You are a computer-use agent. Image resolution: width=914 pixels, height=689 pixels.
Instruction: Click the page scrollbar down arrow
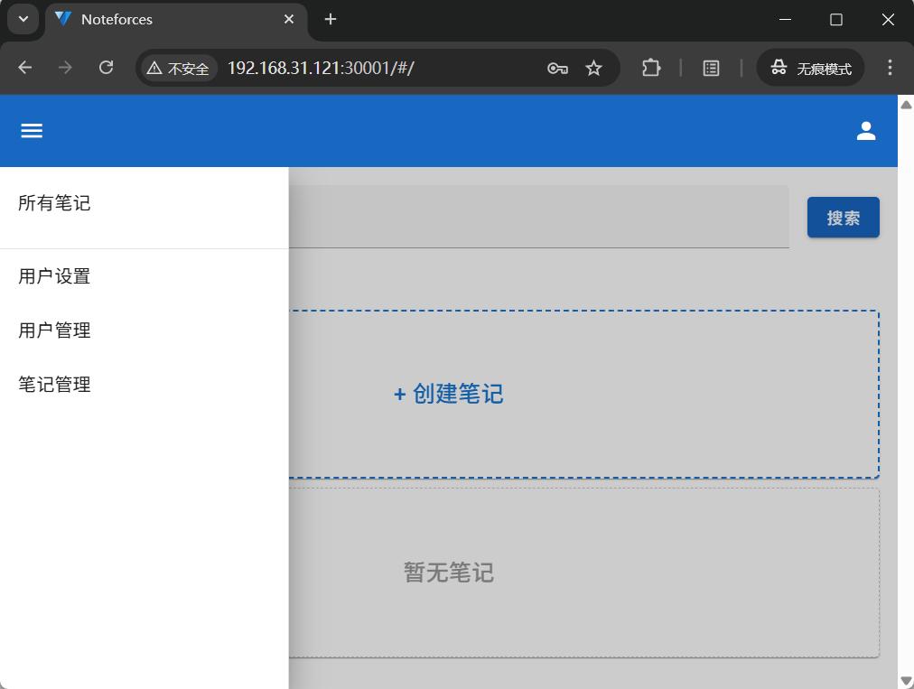pos(906,680)
